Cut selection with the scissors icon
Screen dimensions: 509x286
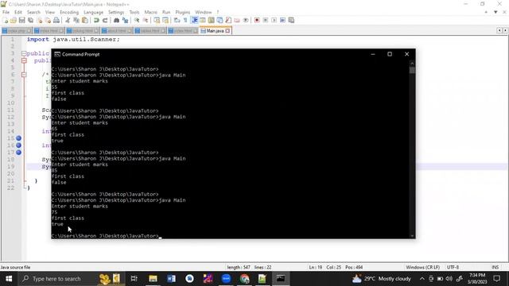point(68,20)
